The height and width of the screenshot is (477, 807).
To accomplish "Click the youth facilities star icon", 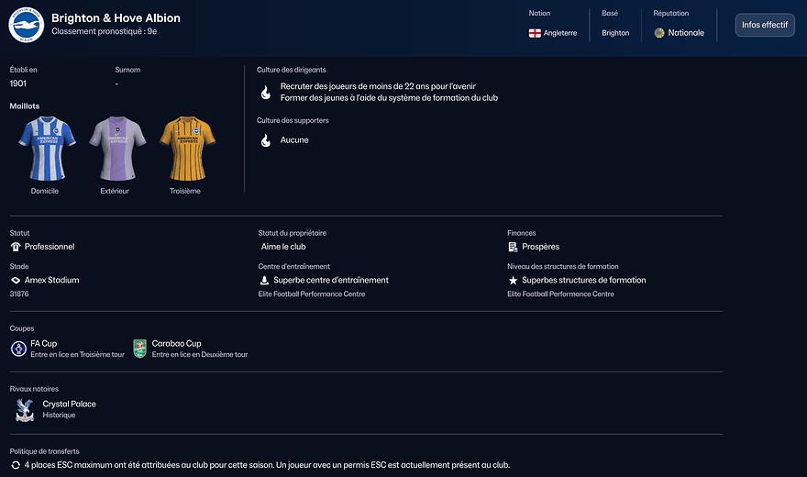I will tap(513, 280).
